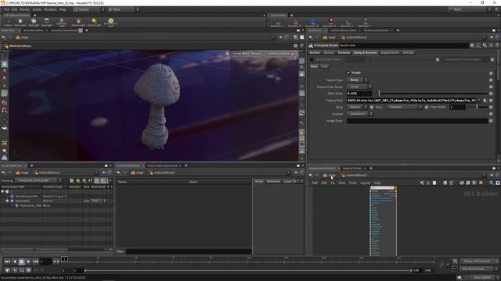Open the Karma render delegate dropdown in viewport
501x281 pixels.
(x=247, y=54)
